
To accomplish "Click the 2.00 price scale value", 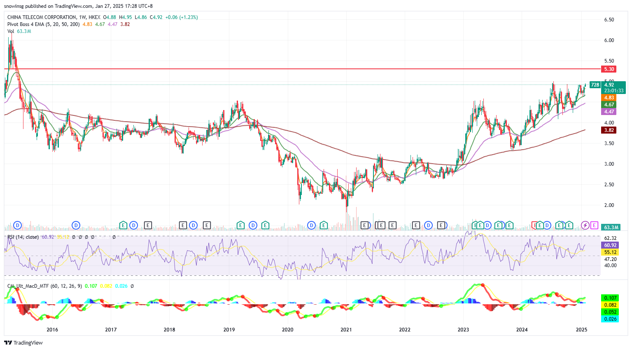I will [609, 205].
